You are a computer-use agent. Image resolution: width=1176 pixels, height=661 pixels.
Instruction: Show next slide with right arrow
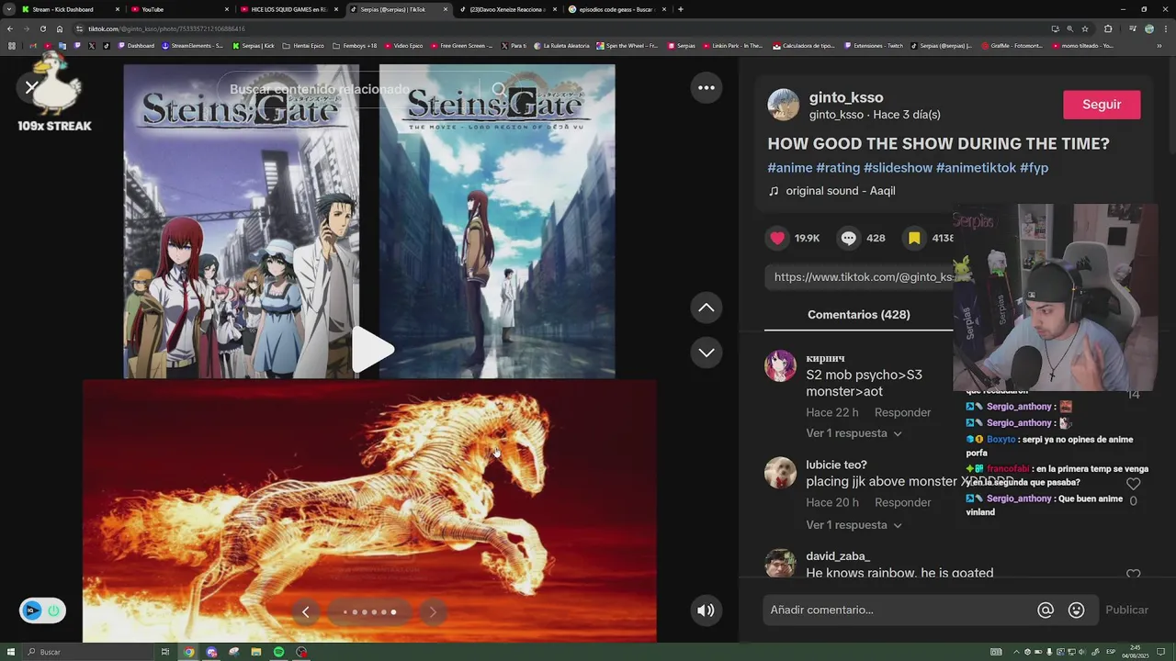point(433,611)
